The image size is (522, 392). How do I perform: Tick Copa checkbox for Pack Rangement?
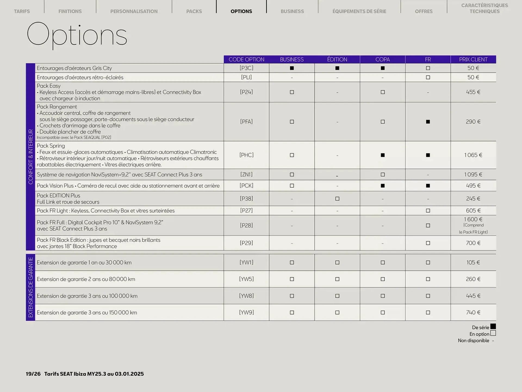(x=383, y=122)
